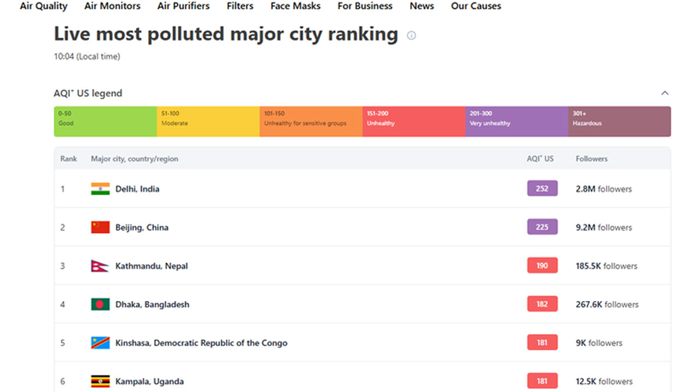Click the AQI US column header
698x392 pixels.
tap(540, 159)
